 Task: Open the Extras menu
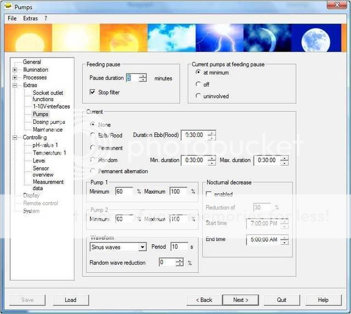(x=31, y=18)
